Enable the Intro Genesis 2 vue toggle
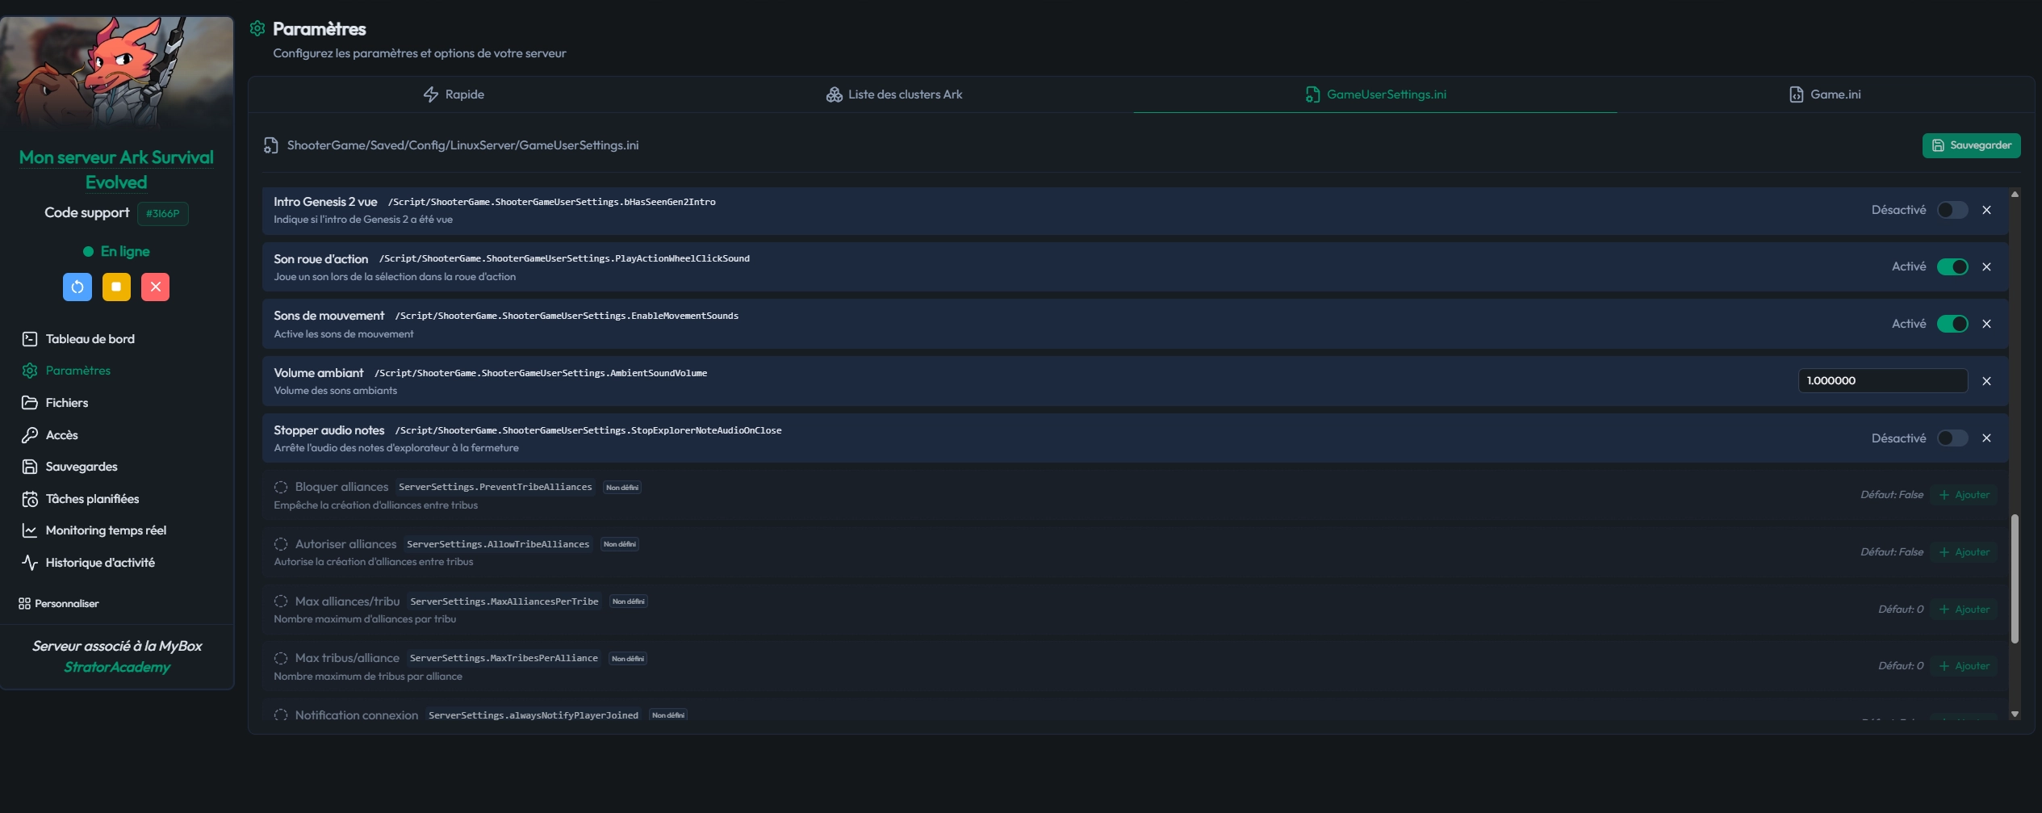The height and width of the screenshot is (813, 2042). 1952,210
